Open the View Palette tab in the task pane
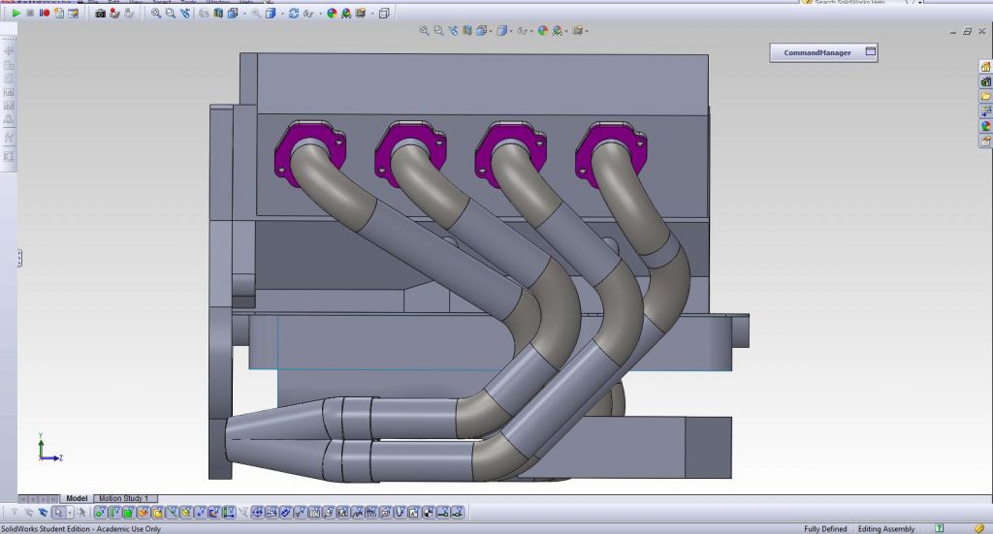Screen dimensions: 993x534 985,110
